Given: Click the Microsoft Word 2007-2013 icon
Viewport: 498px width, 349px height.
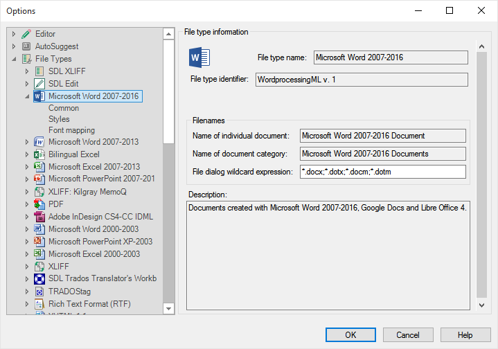Looking at the screenshot, I should (x=39, y=142).
